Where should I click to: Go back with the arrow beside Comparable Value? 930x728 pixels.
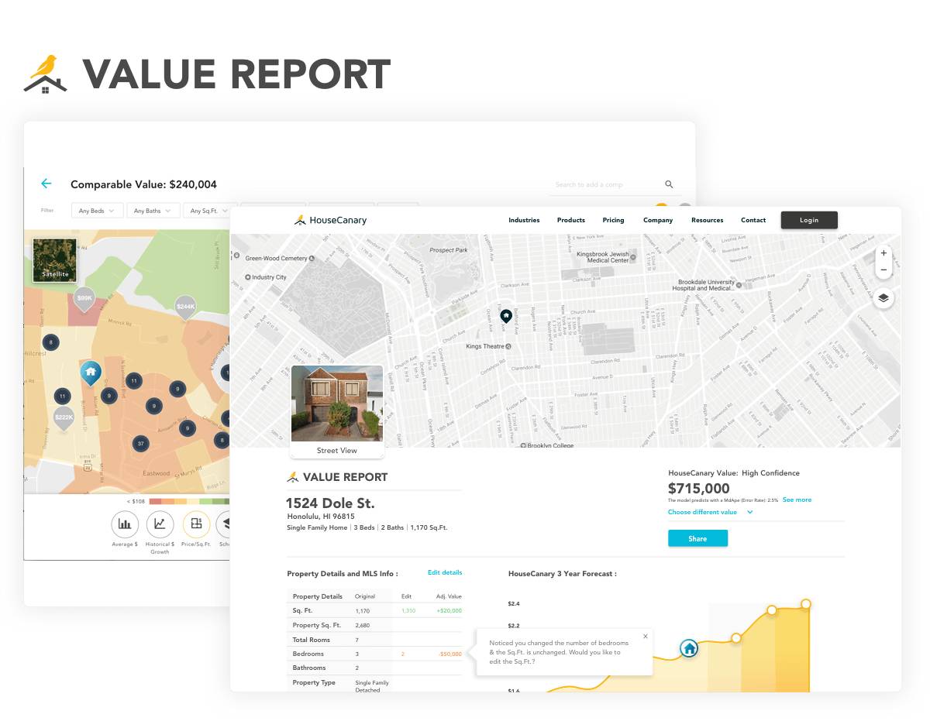tap(46, 184)
